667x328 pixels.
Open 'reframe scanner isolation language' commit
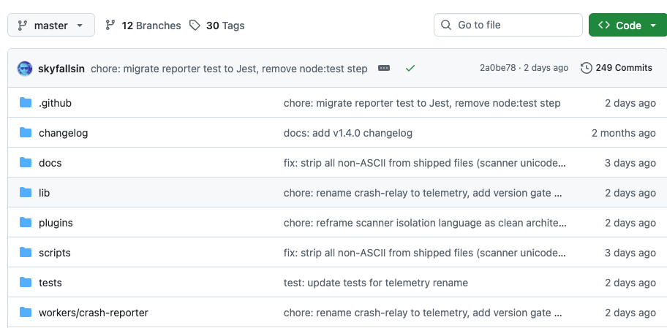click(425, 223)
